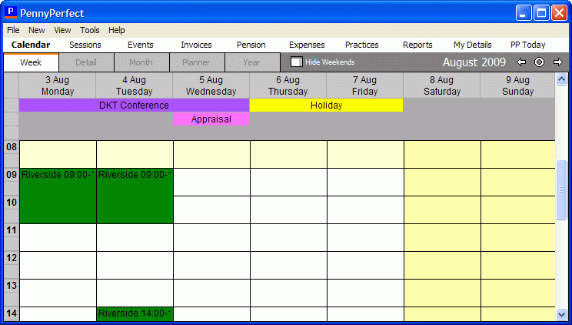Close the PennyPerfect window
This screenshot has width=572, height=325.
(x=559, y=13)
